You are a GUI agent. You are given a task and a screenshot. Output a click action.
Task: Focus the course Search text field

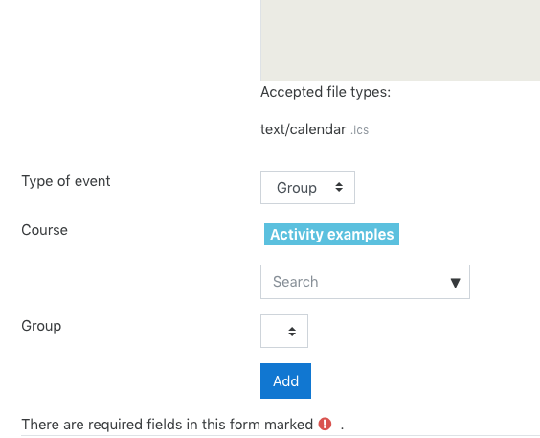pos(365,282)
